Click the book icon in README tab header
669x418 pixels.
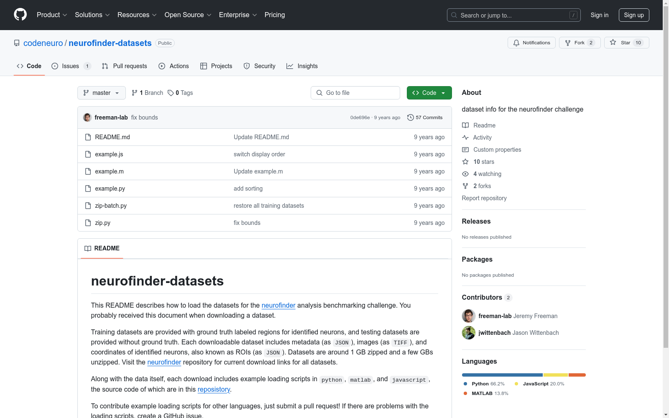(88, 248)
